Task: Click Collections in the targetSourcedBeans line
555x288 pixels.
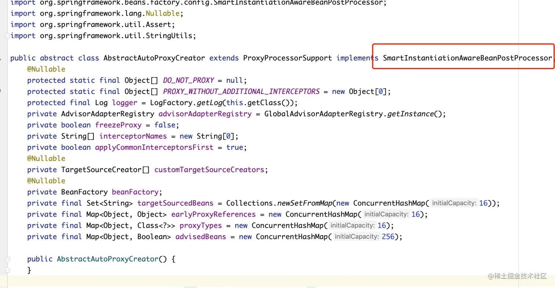Action: coord(250,203)
